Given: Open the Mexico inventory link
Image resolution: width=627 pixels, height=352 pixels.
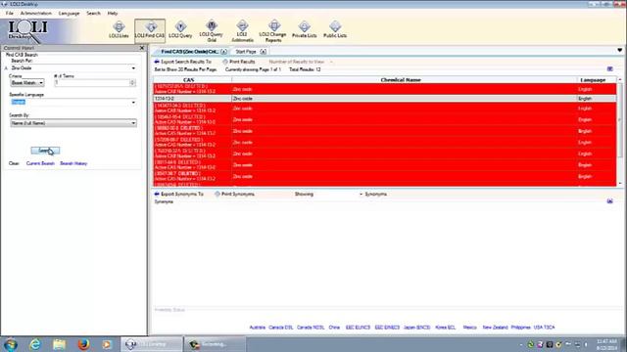Looking at the screenshot, I should [469, 328].
